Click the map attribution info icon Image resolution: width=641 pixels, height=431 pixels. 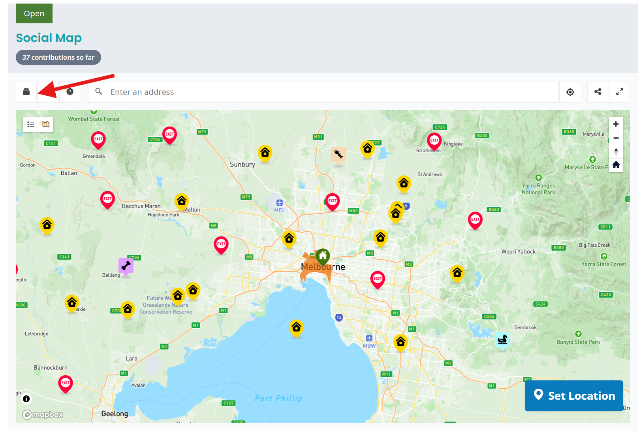pyautogui.click(x=26, y=399)
